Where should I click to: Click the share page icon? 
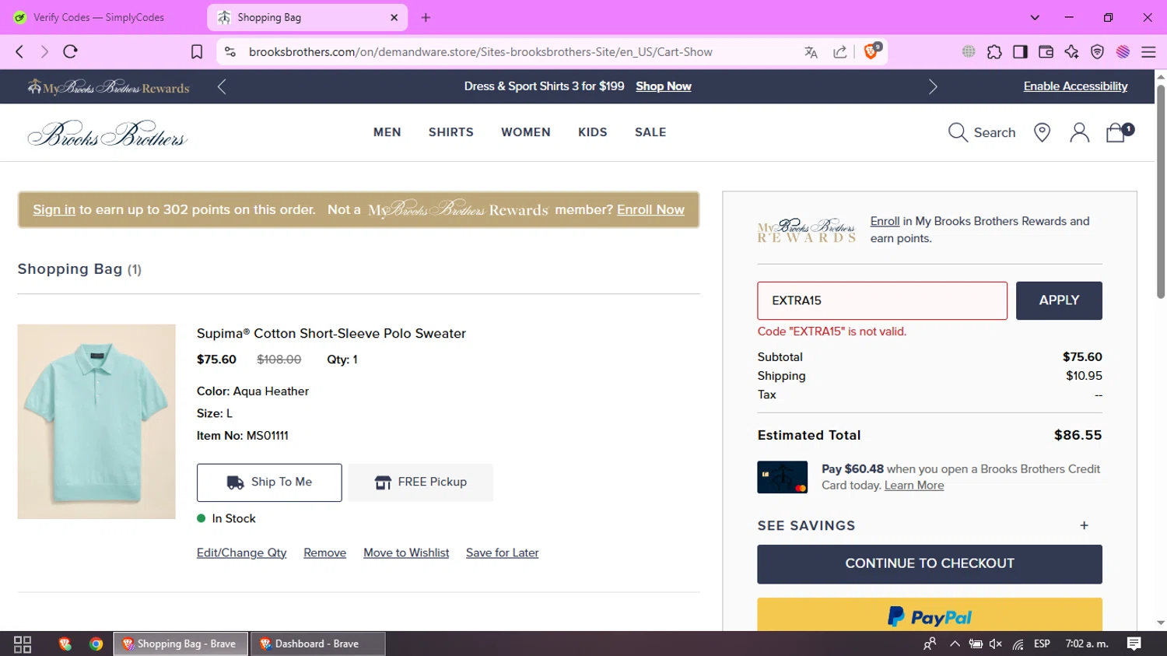pyautogui.click(x=839, y=52)
